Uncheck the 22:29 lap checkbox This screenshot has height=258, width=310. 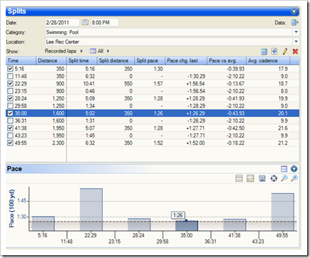pos(10,83)
